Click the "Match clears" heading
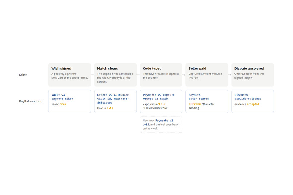The image size is (293, 195). [x=108, y=68]
